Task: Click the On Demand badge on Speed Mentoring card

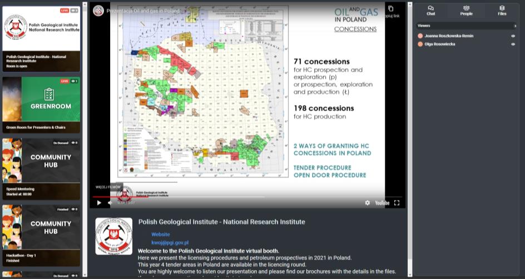Action: [61, 143]
